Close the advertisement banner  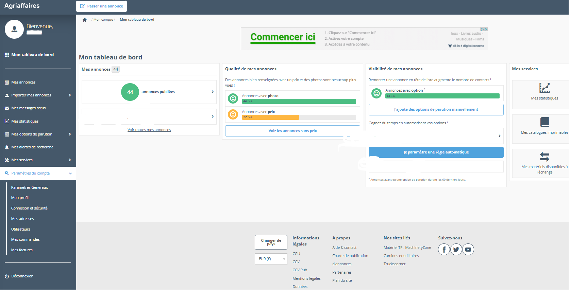(x=486, y=30)
